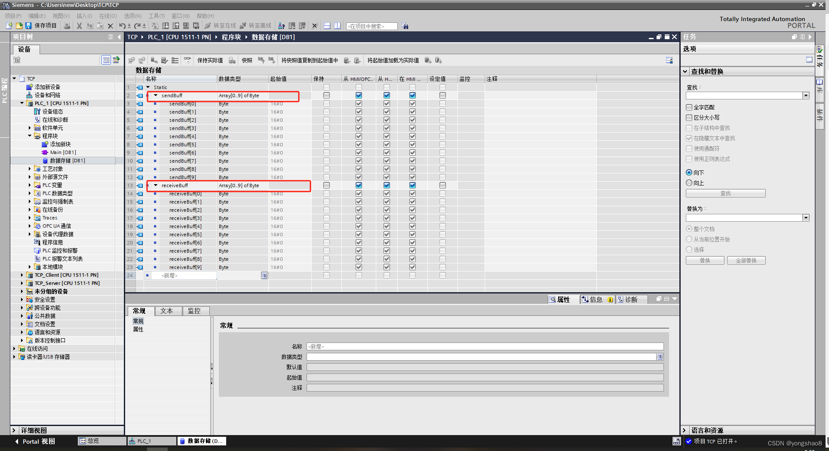The height and width of the screenshot is (451, 829).
Task: Toggle 在 HMI visible checkbox for receiveBuff
Action: click(412, 185)
